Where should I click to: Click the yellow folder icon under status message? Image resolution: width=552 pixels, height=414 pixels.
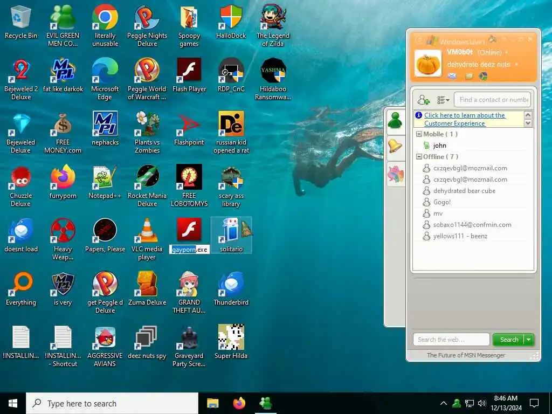click(469, 76)
